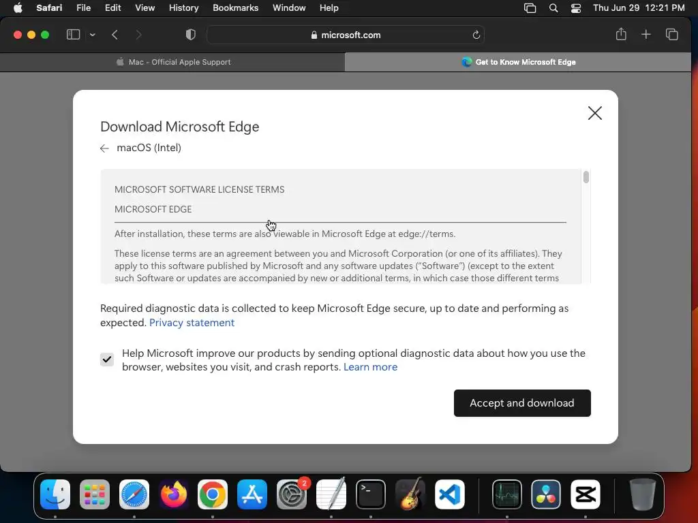Switch to Mac - Official Apple Support tab
This screenshot has width=698, height=523.
[x=172, y=62]
